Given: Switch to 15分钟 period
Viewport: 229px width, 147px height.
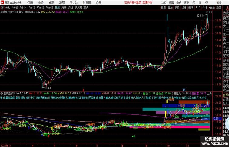Looking at the screenshot, I should coord(31,8).
